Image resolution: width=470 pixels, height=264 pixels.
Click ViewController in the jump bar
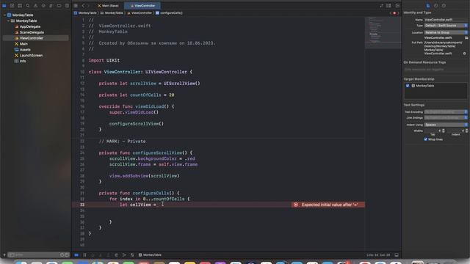(140, 13)
